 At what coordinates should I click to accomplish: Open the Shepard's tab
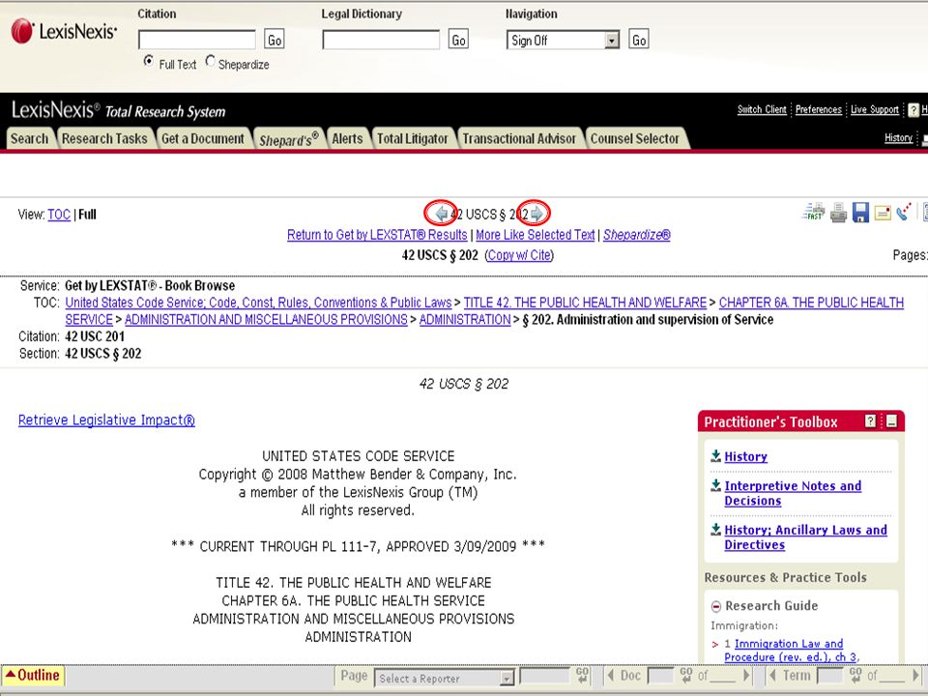(x=289, y=138)
